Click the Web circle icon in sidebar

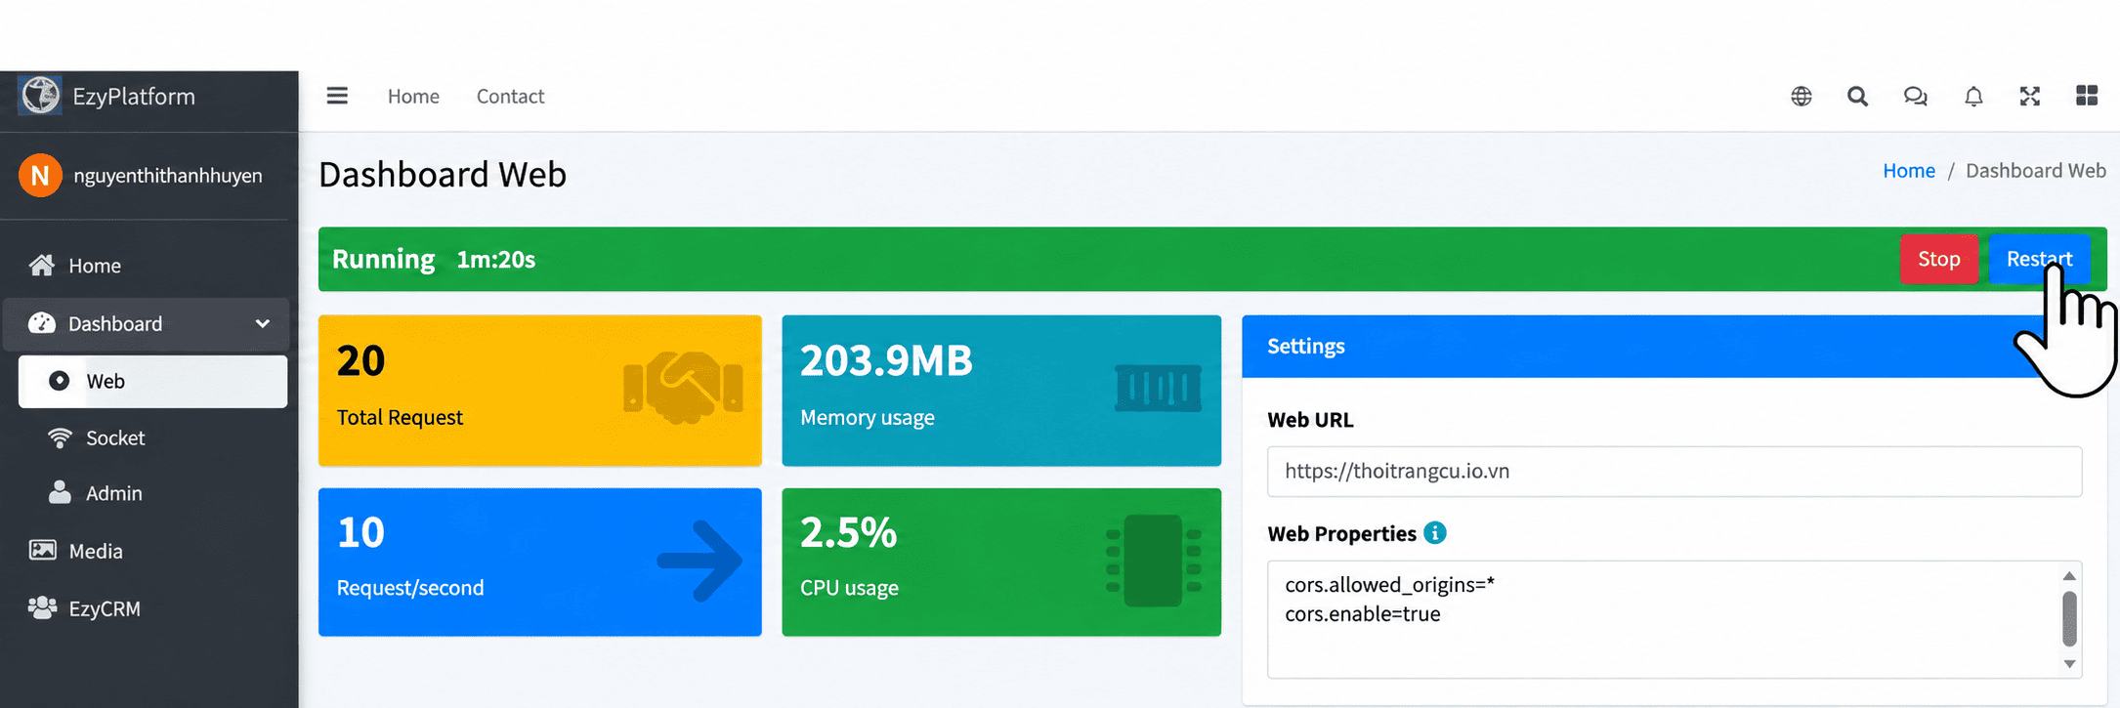pos(59,381)
